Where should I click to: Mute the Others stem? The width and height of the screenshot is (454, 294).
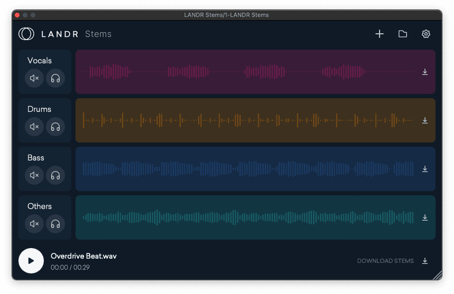[x=34, y=224]
